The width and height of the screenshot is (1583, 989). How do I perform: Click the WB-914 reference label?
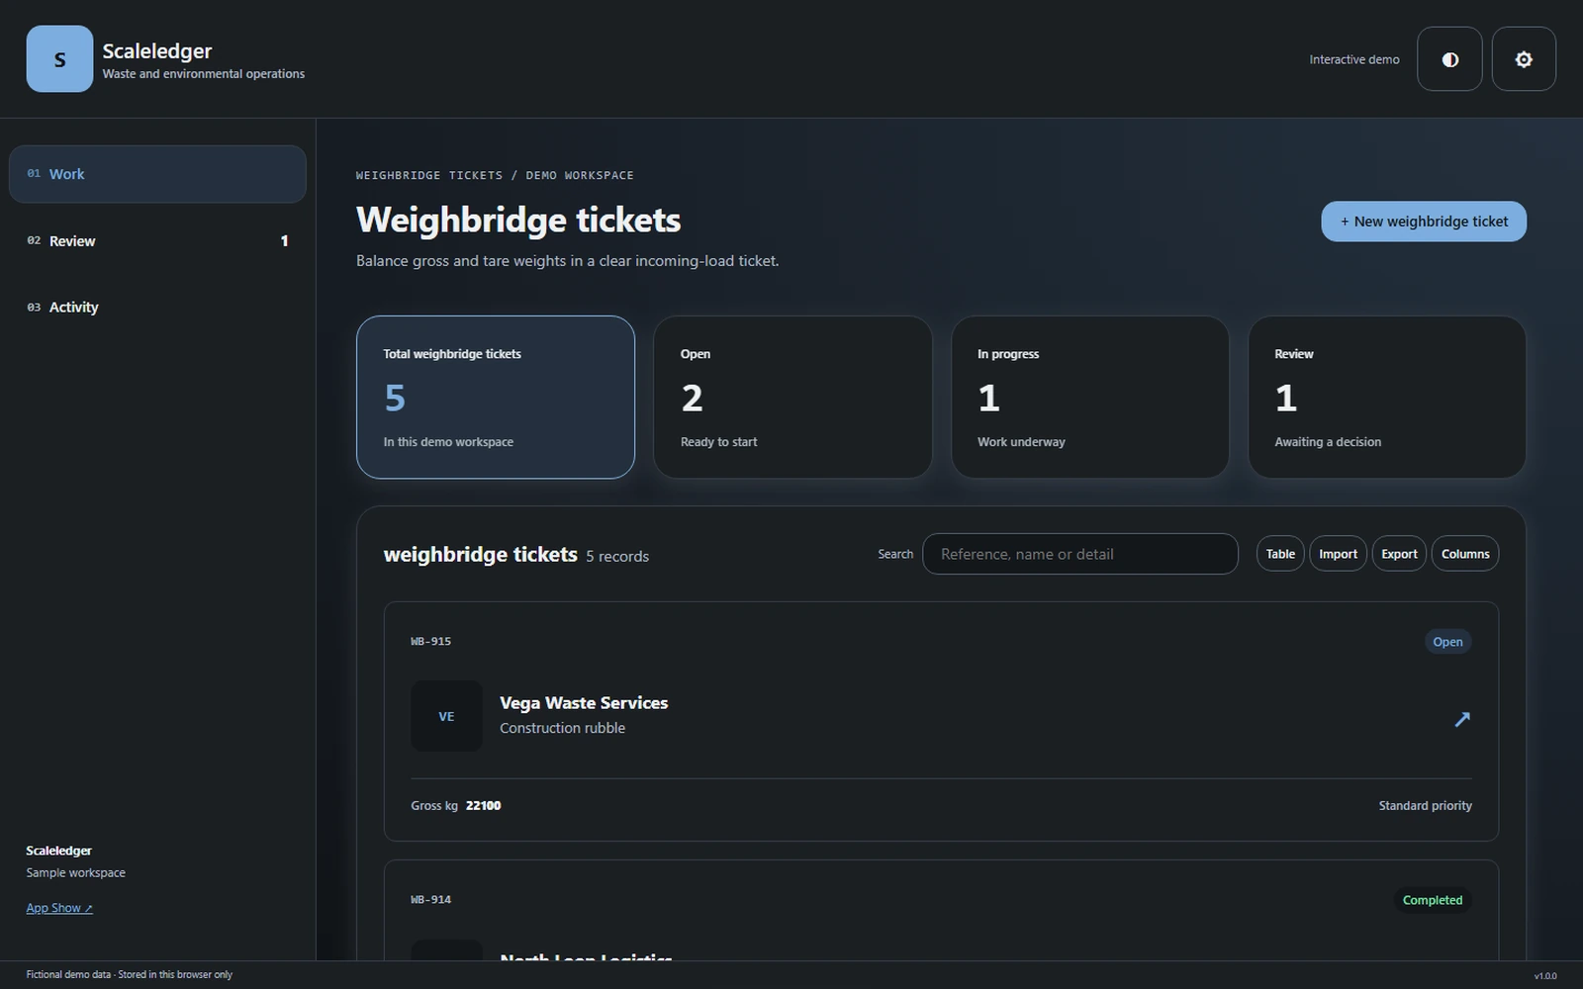click(430, 900)
